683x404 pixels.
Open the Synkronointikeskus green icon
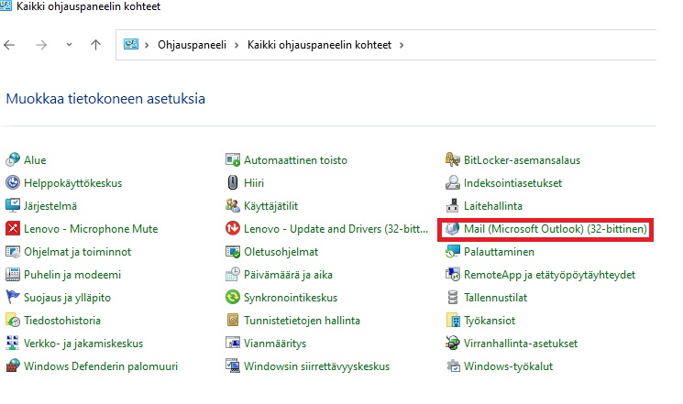[x=233, y=298]
